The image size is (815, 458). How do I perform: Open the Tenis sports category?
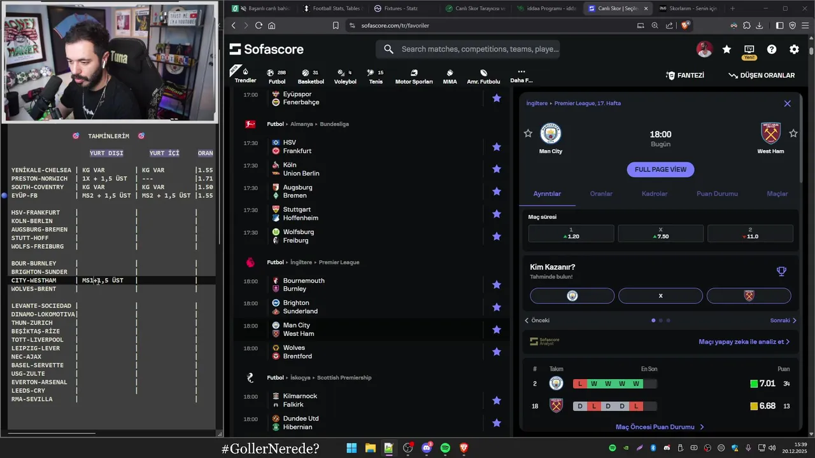pyautogui.click(x=376, y=76)
